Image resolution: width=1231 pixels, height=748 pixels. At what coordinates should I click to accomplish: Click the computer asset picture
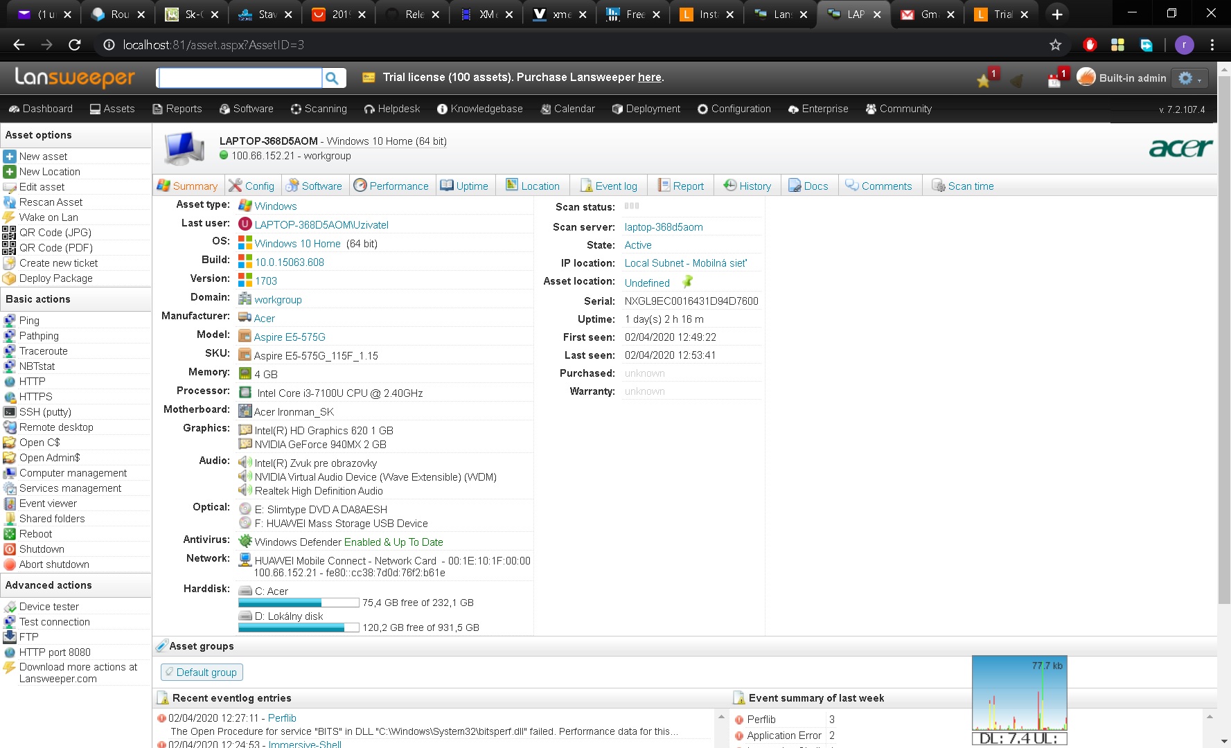pyautogui.click(x=184, y=148)
